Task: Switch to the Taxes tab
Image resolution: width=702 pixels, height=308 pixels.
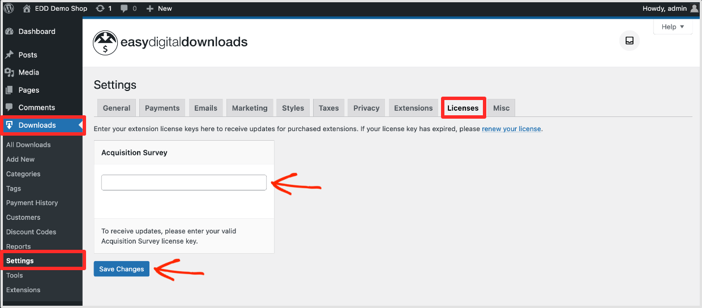Action: tap(329, 108)
